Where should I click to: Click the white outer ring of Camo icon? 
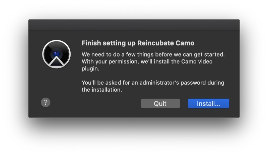pyautogui.click(x=56, y=41)
